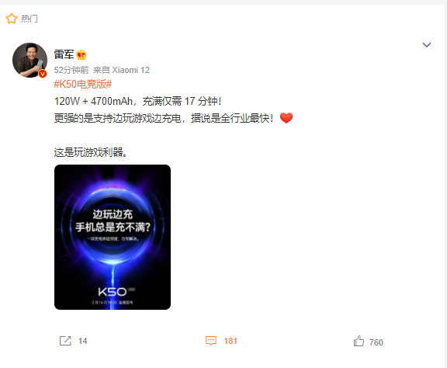The width and height of the screenshot is (447, 368).
Task: Click the repost share icon
Action: pyautogui.click(x=65, y=341)
